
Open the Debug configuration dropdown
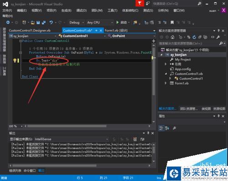(77, 22)
